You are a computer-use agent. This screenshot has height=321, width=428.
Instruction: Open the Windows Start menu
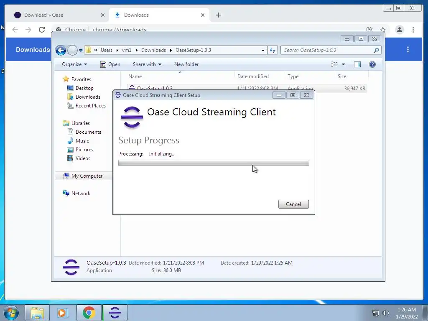[x=11, y=313]
